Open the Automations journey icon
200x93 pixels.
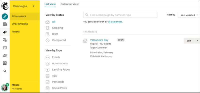point(5,40)
